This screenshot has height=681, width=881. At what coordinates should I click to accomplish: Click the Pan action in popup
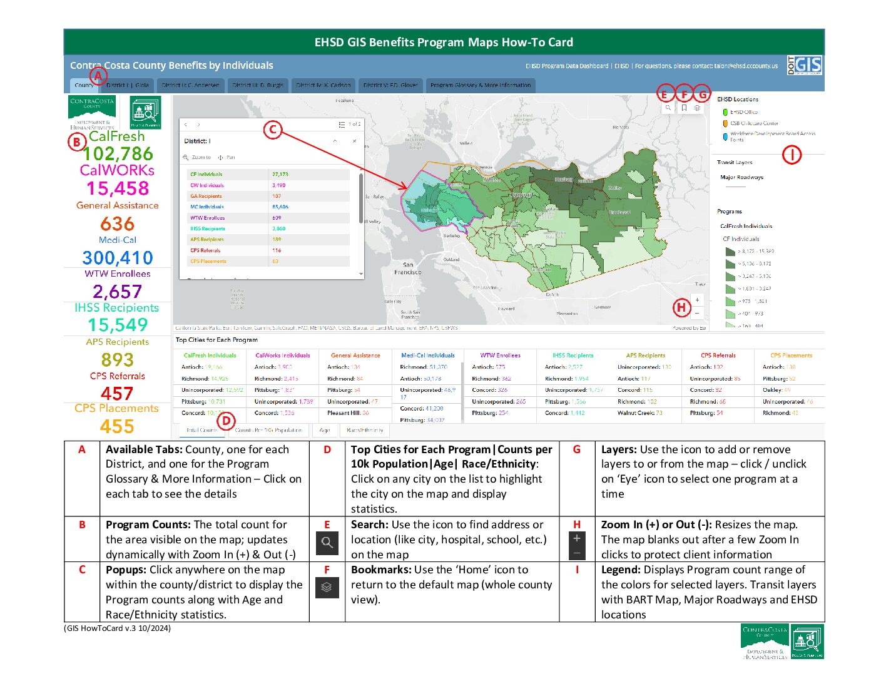[x=227, y=158]
